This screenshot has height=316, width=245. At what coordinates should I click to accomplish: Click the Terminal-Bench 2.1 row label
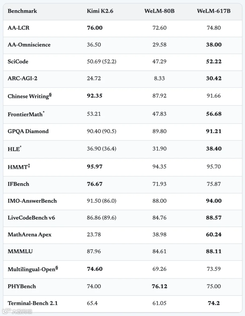(33, 303)
